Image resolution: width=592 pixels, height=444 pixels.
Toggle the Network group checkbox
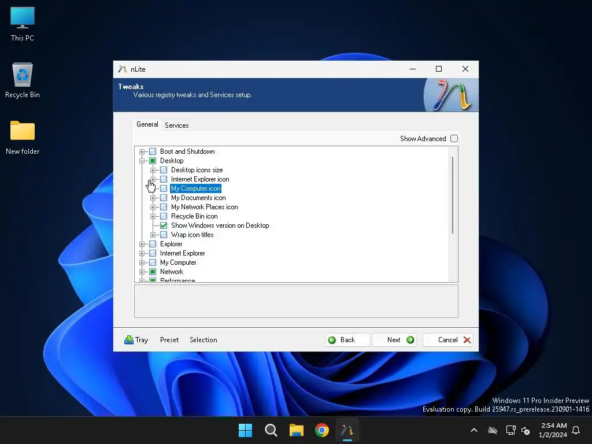(153, 272)
